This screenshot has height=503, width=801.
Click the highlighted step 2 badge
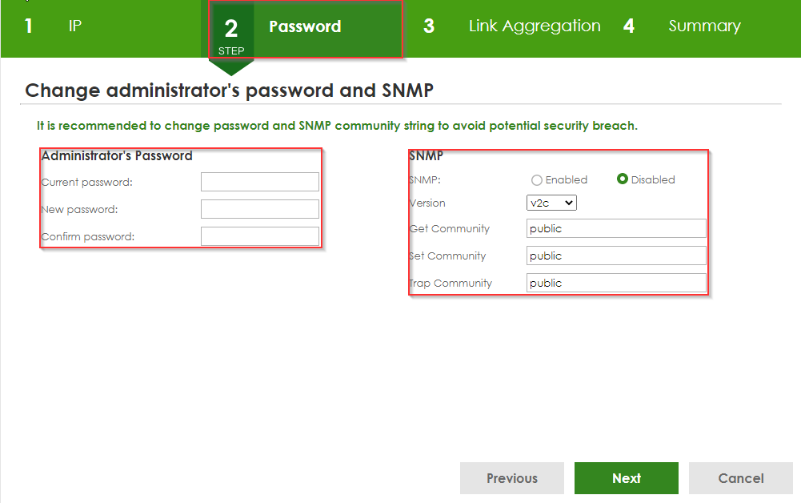231,30
